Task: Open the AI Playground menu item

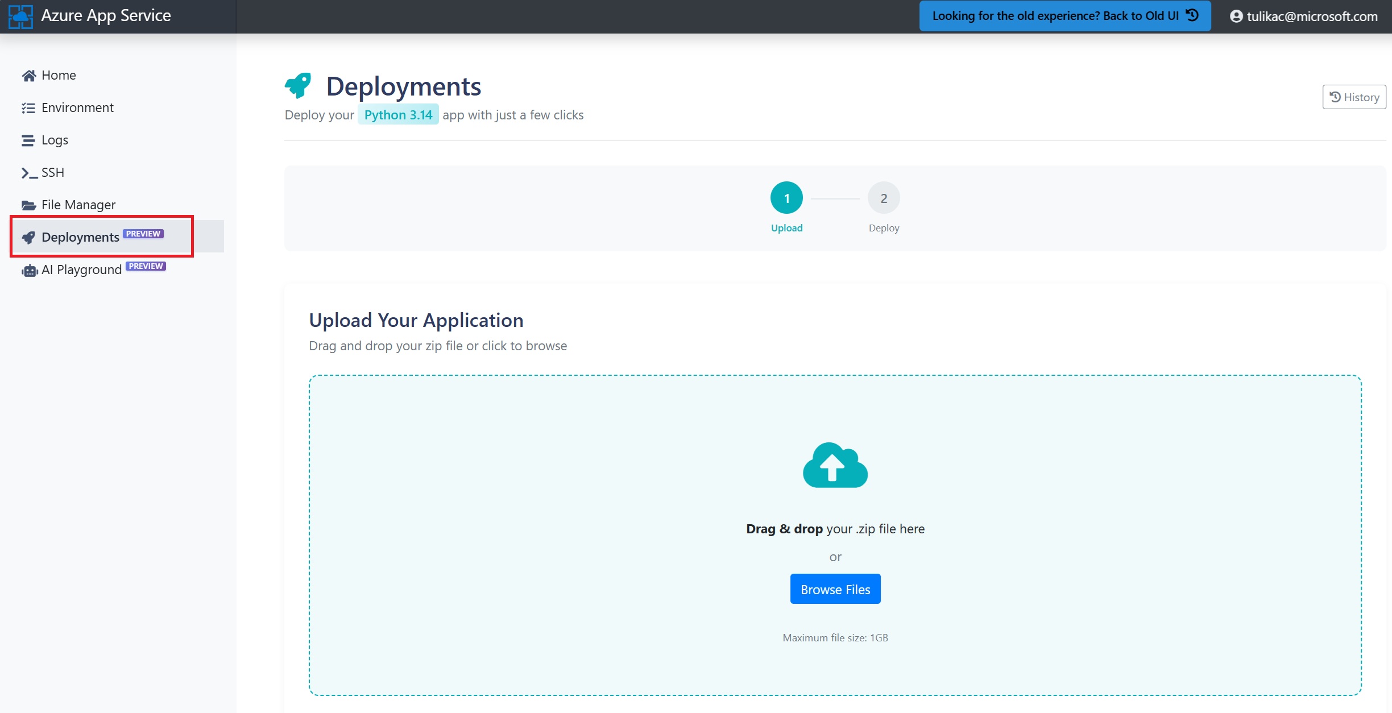Action: [82, 270]
